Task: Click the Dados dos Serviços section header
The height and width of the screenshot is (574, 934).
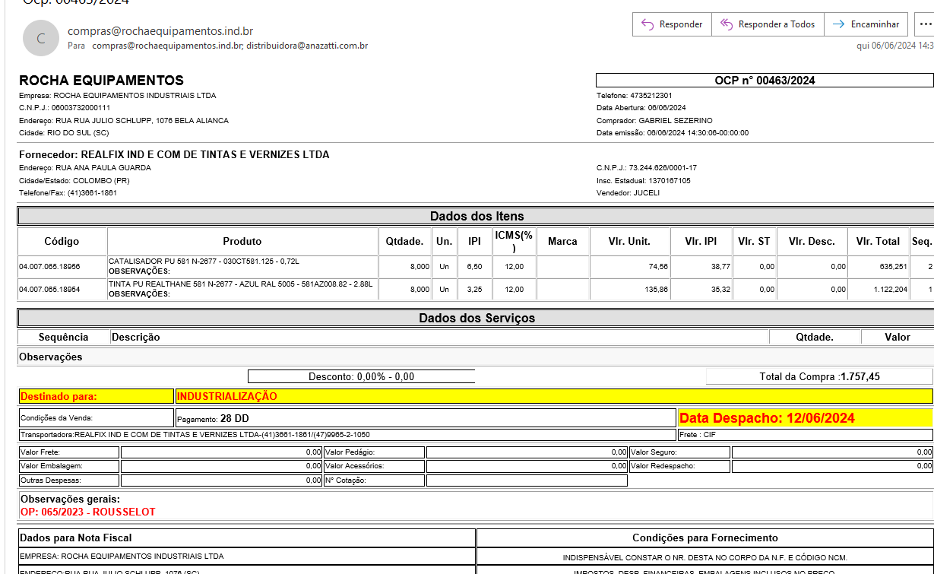Action: coord(476,318)
